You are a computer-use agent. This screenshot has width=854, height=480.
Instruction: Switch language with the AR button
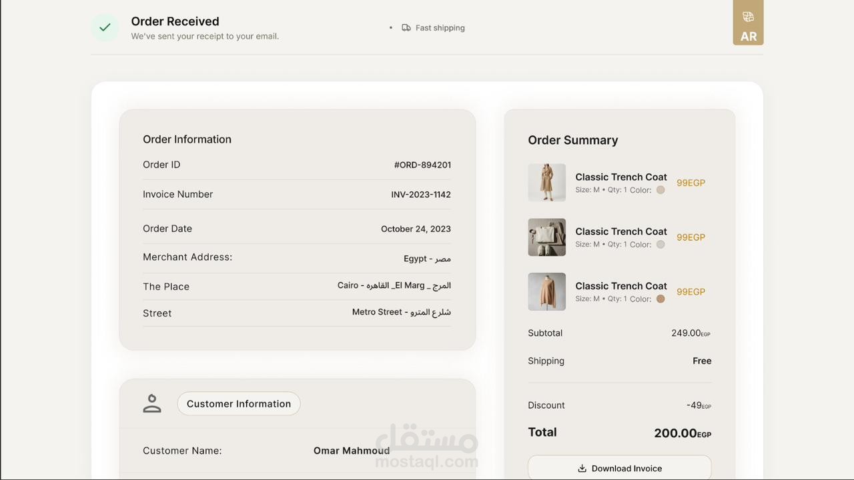[748, 37]
